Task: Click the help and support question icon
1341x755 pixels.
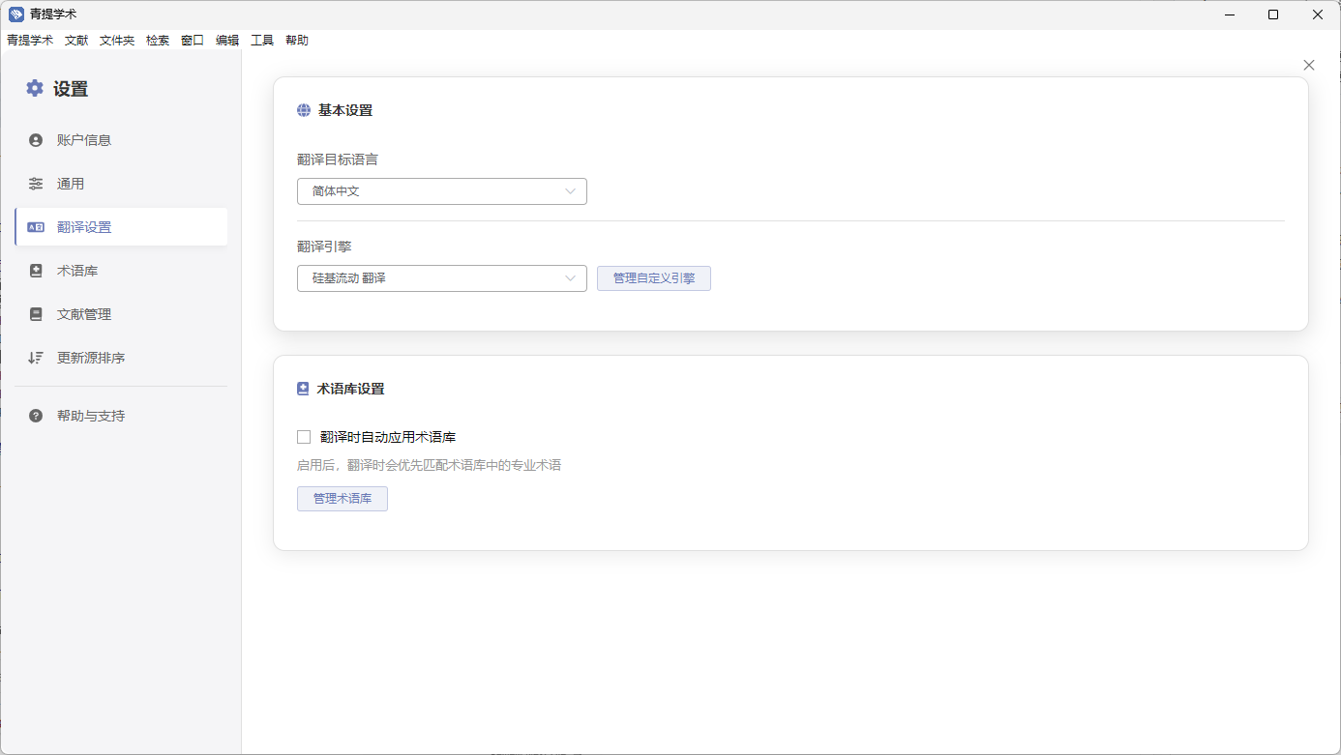Action: pyautogui.click(x=36, y=416)
